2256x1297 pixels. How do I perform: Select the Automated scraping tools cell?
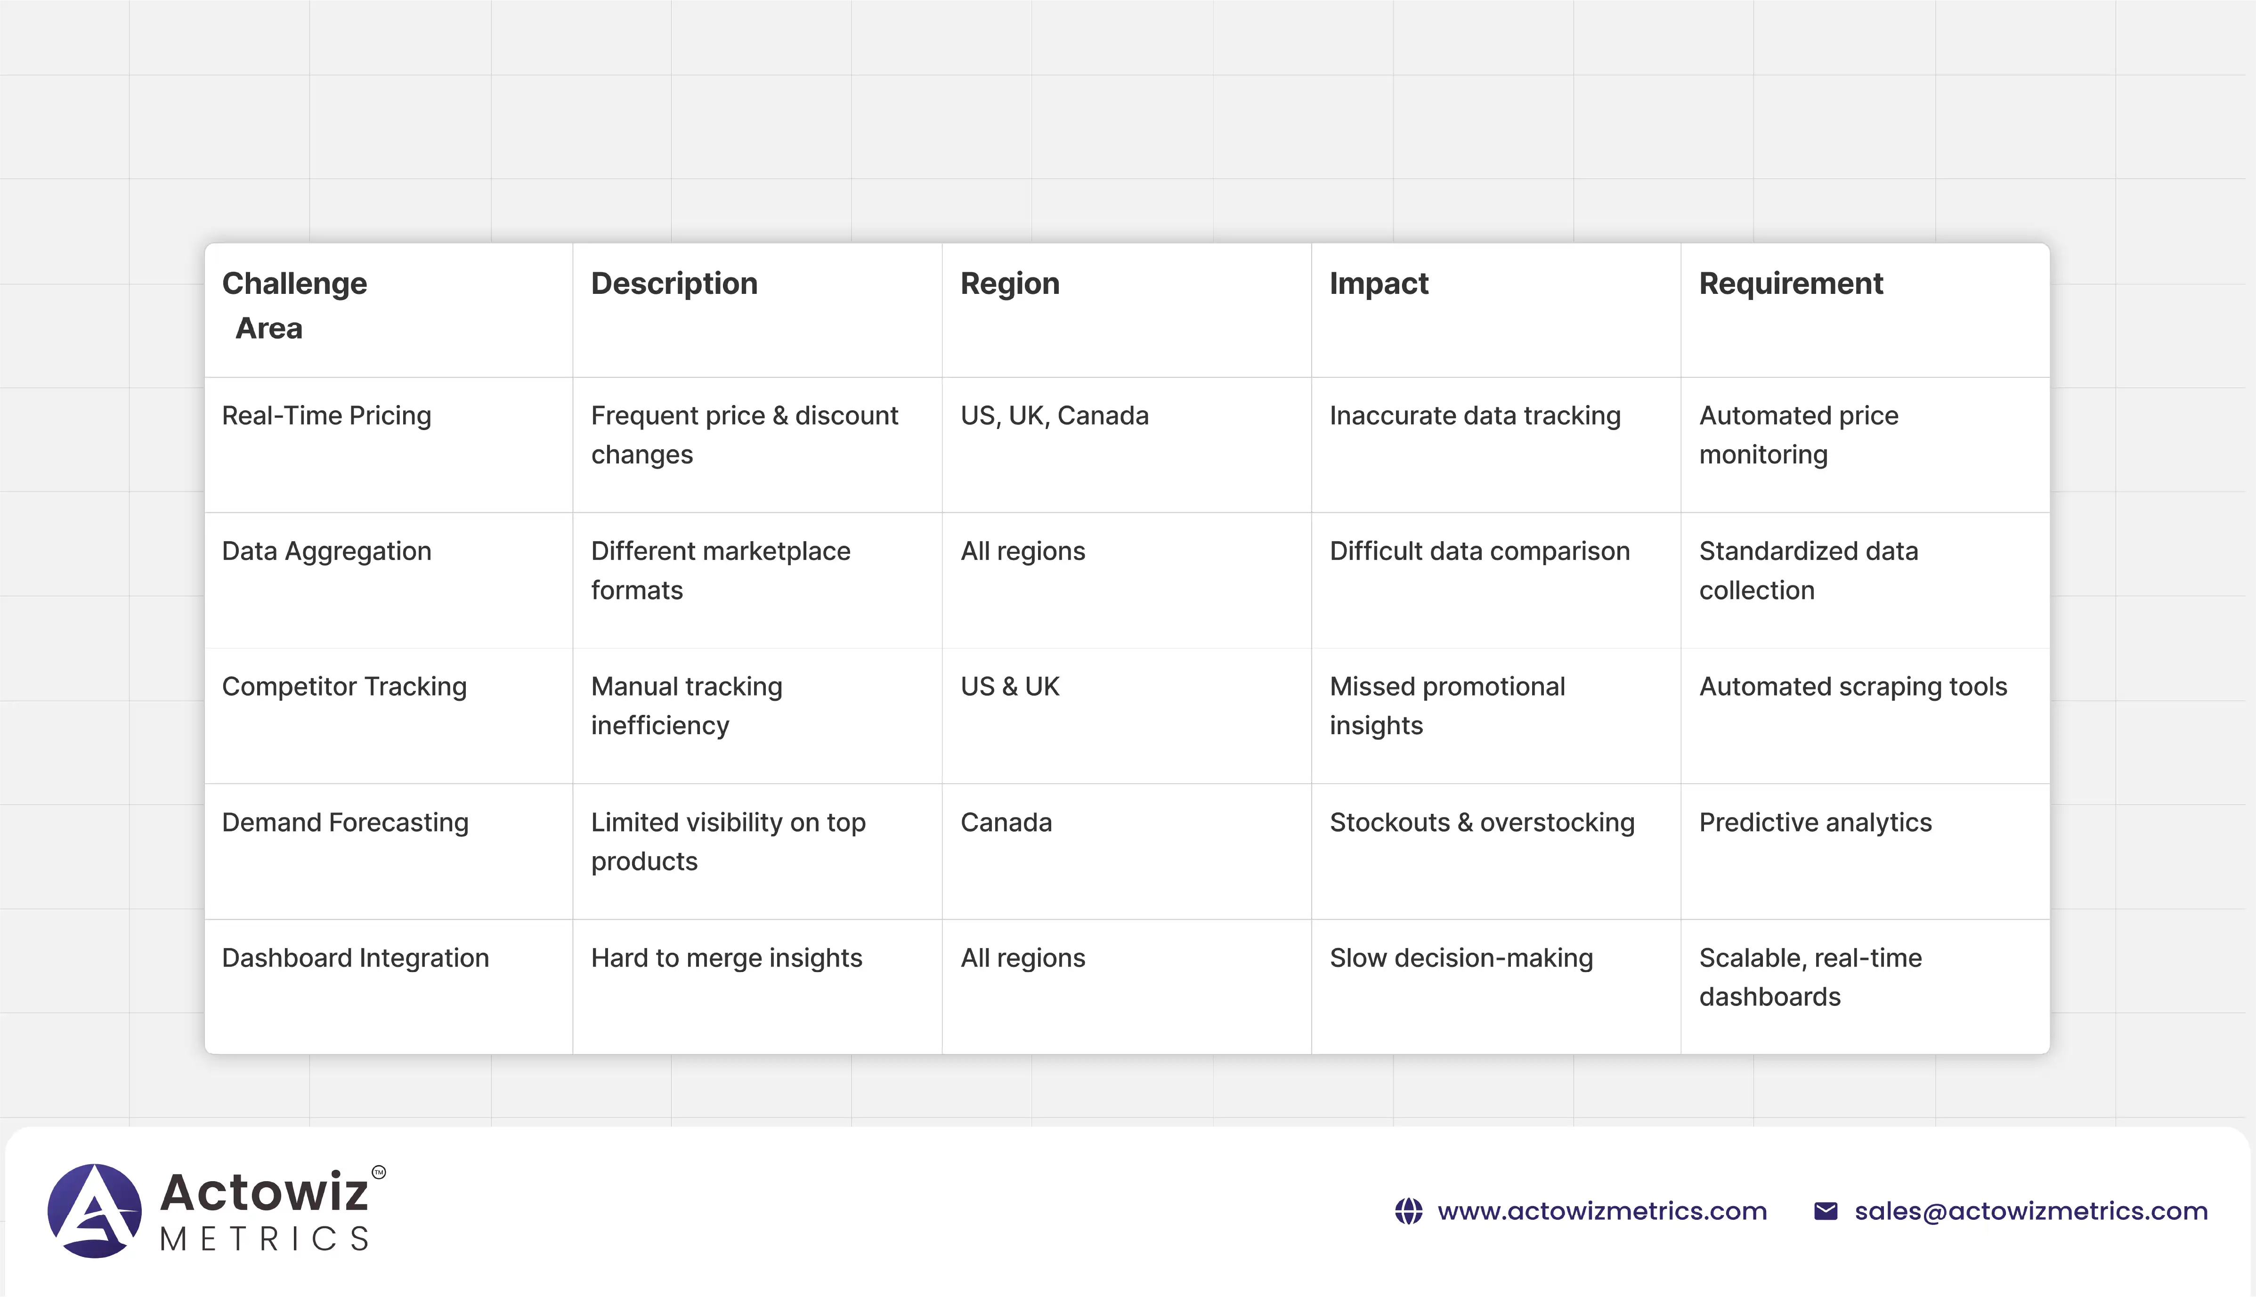tap(1852, 687)
